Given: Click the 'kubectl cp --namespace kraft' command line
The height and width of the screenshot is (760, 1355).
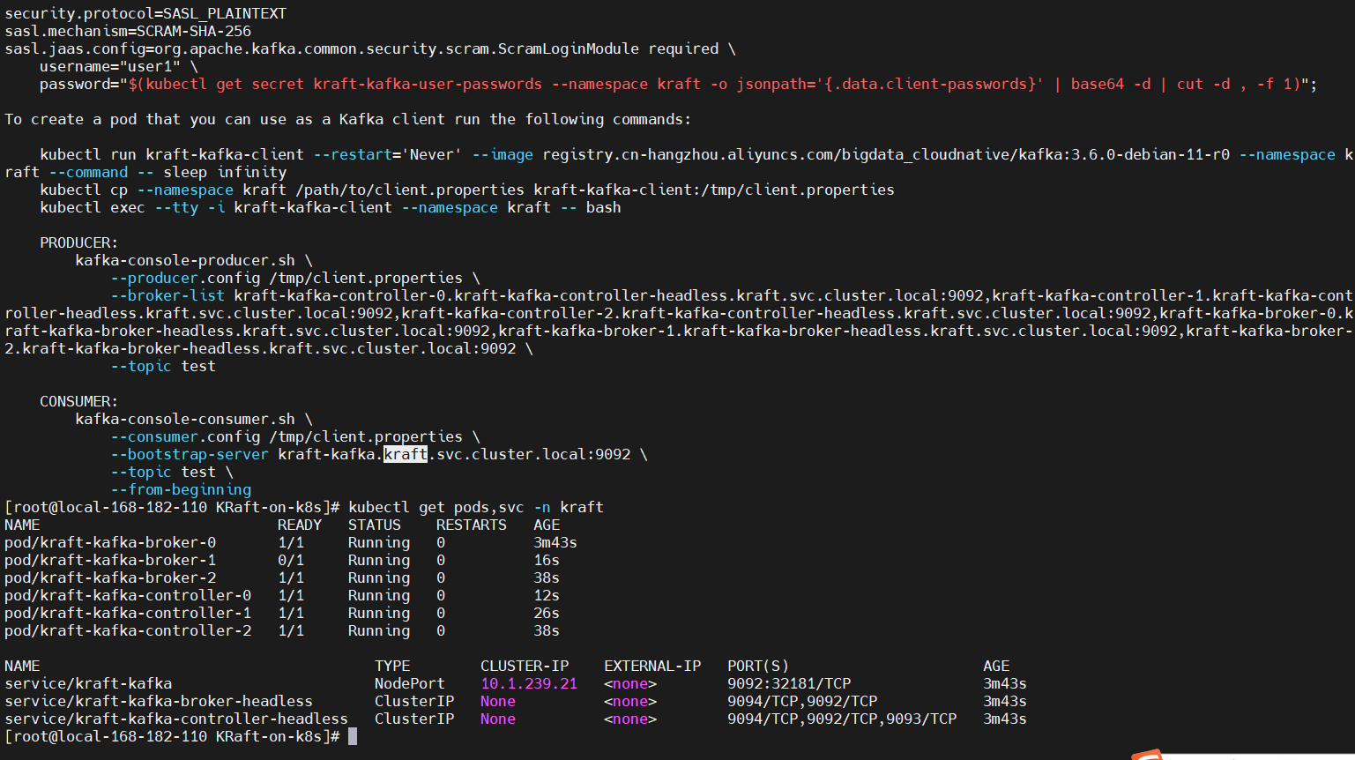Looking at the screenshot, I should point(467,190).
